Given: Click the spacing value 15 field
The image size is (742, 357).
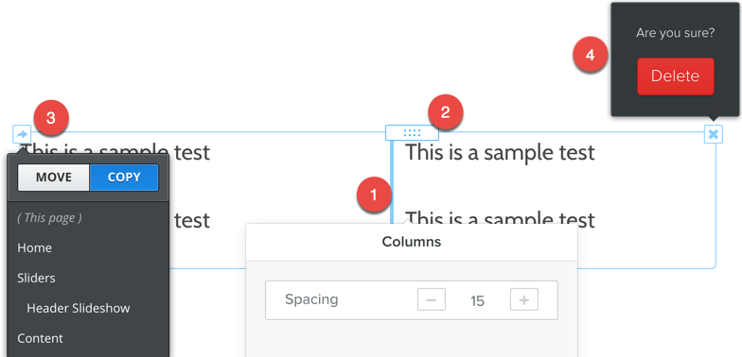Looking at the screenshot, I should click(477, 300).
